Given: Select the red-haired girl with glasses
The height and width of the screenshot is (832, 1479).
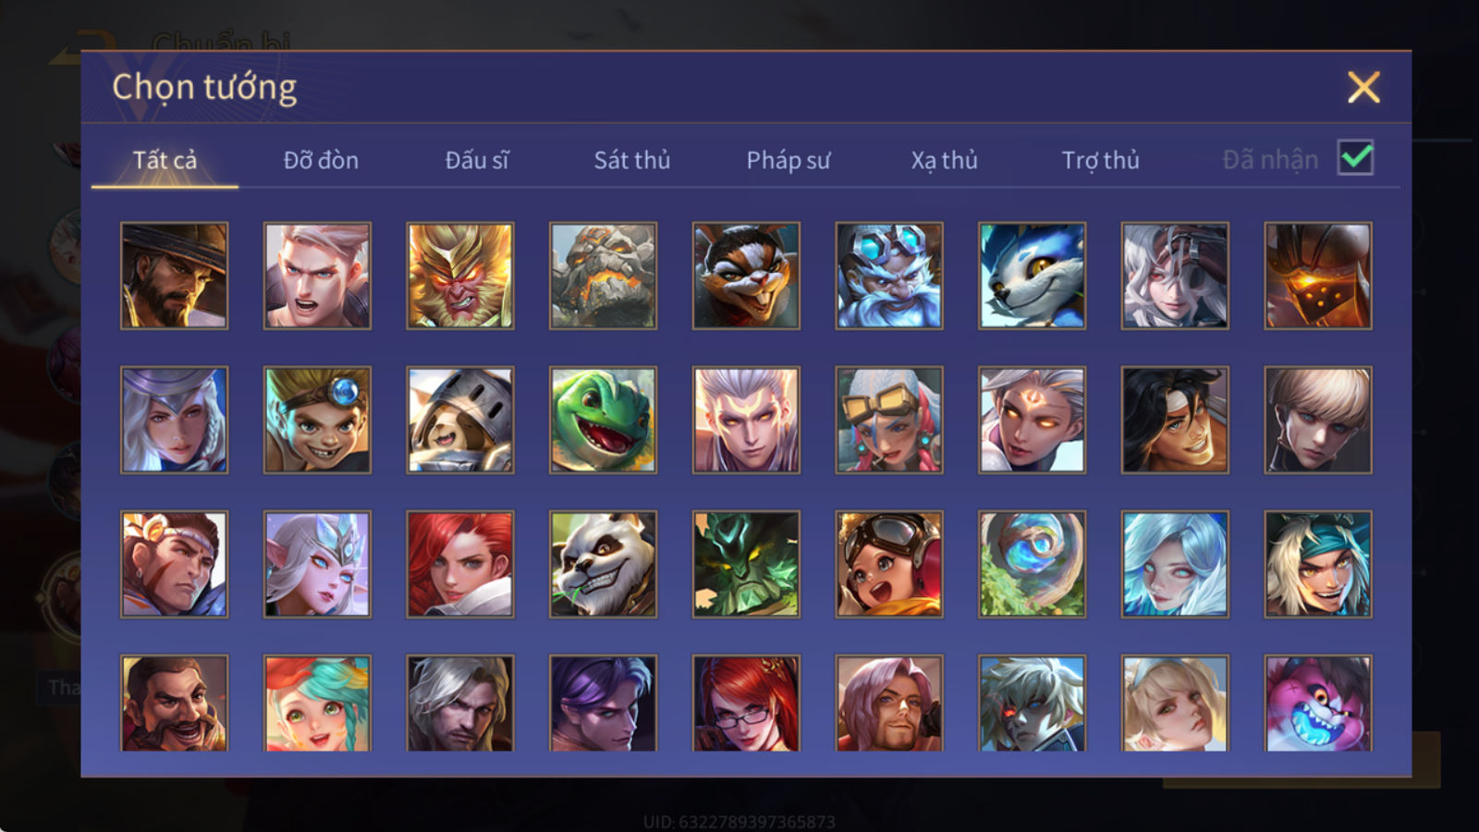Looking at the screenshot, I should click(746, 703).
